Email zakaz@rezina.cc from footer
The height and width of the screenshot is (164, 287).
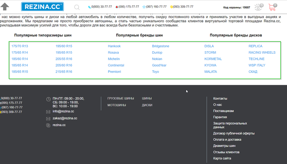click(x=65, y=118)
